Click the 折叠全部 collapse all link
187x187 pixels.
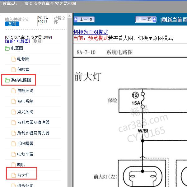click(59, 20)
